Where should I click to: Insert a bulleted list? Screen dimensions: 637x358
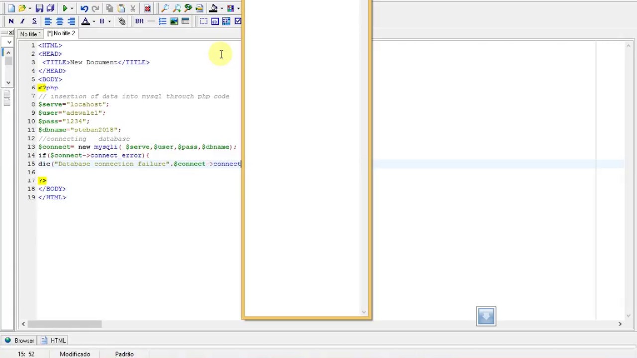(x=163, y=21)
